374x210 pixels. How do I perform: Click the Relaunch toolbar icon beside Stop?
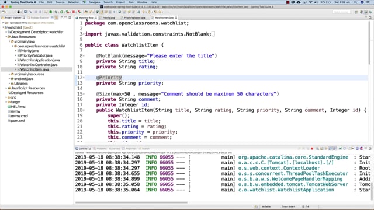click(79, 12)
